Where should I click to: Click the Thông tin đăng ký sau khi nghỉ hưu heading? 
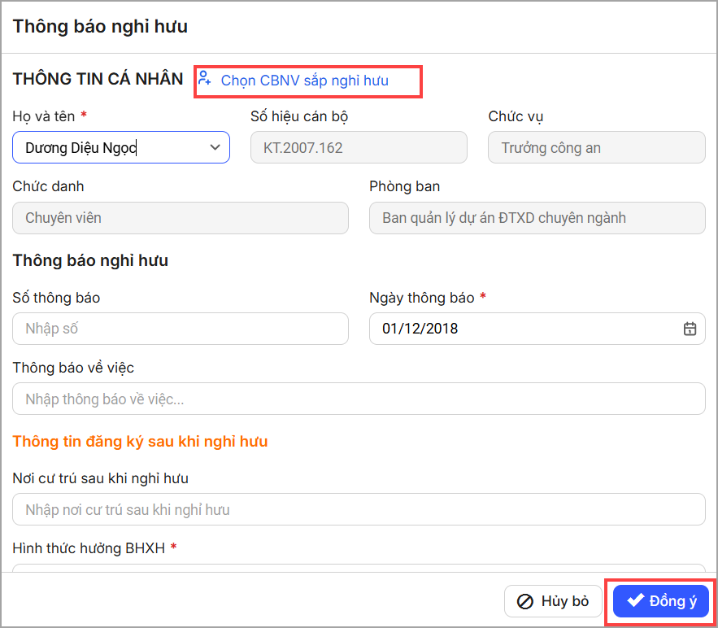pos(140,442)
